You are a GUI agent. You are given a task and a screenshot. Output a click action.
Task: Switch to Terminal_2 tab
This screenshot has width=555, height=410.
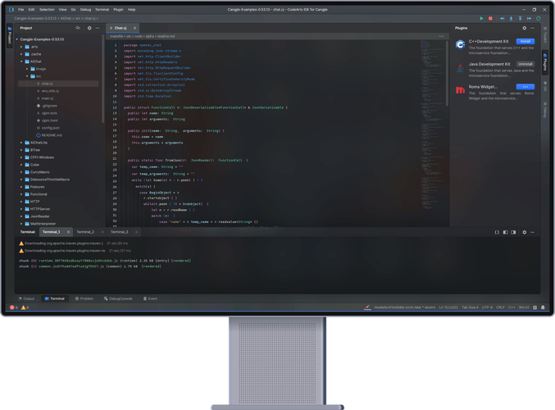(x=85, y=232)
